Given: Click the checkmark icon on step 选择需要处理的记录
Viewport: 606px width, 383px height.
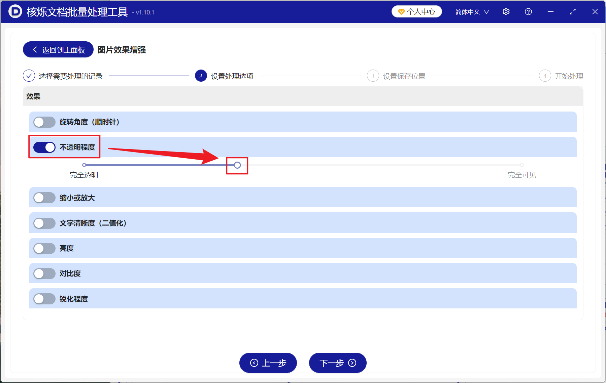Looking at the screenshot, I should click(x=29, y=76).
